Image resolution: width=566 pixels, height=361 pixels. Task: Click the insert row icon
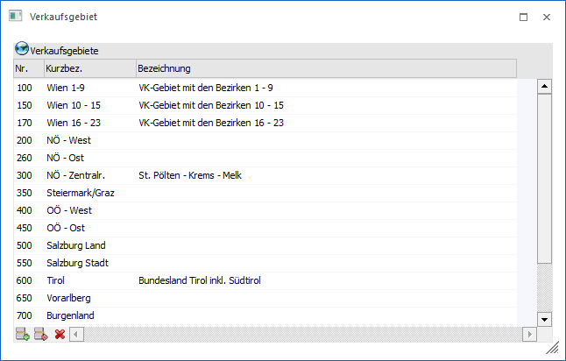pos(40,334)
